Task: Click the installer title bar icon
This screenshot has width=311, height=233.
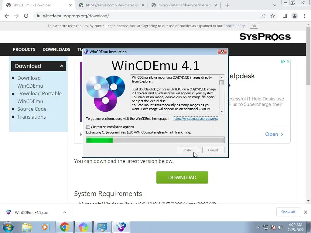Action: pyautogui.click(x=86, y=52)
